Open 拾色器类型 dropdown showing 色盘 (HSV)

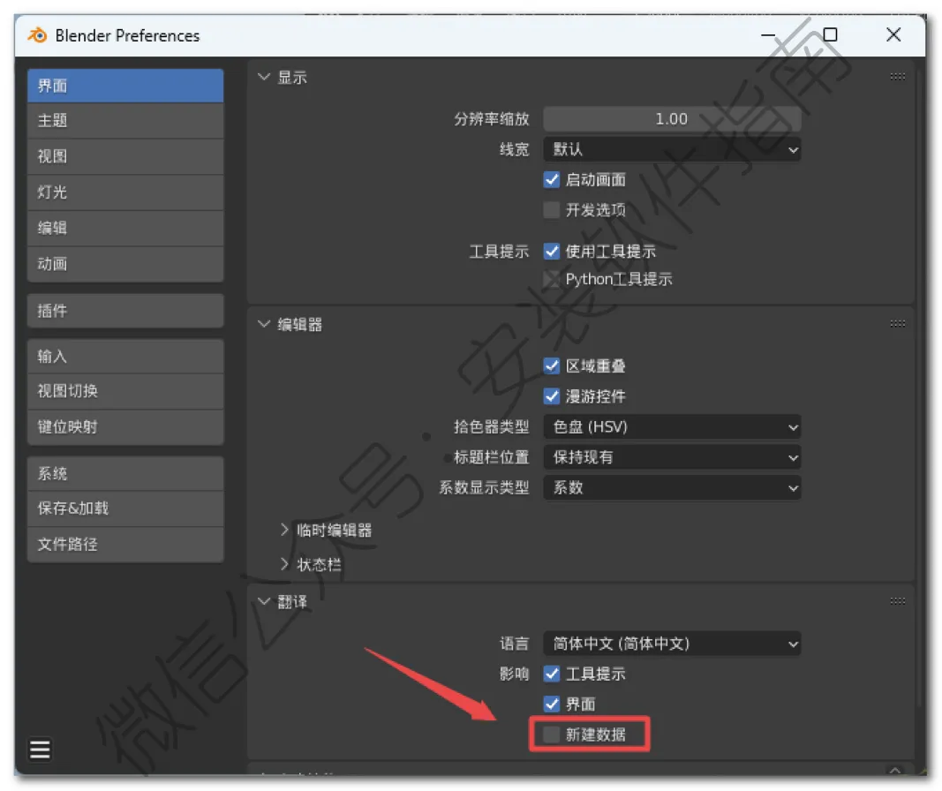pyautogui.click(x=672, y=427)
